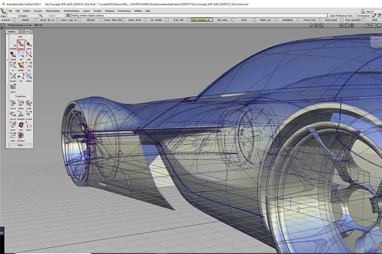Click the four-squares layout icon in viewport bar
The width and height of the screenshot is (382, 254).
tap(352, 25)
